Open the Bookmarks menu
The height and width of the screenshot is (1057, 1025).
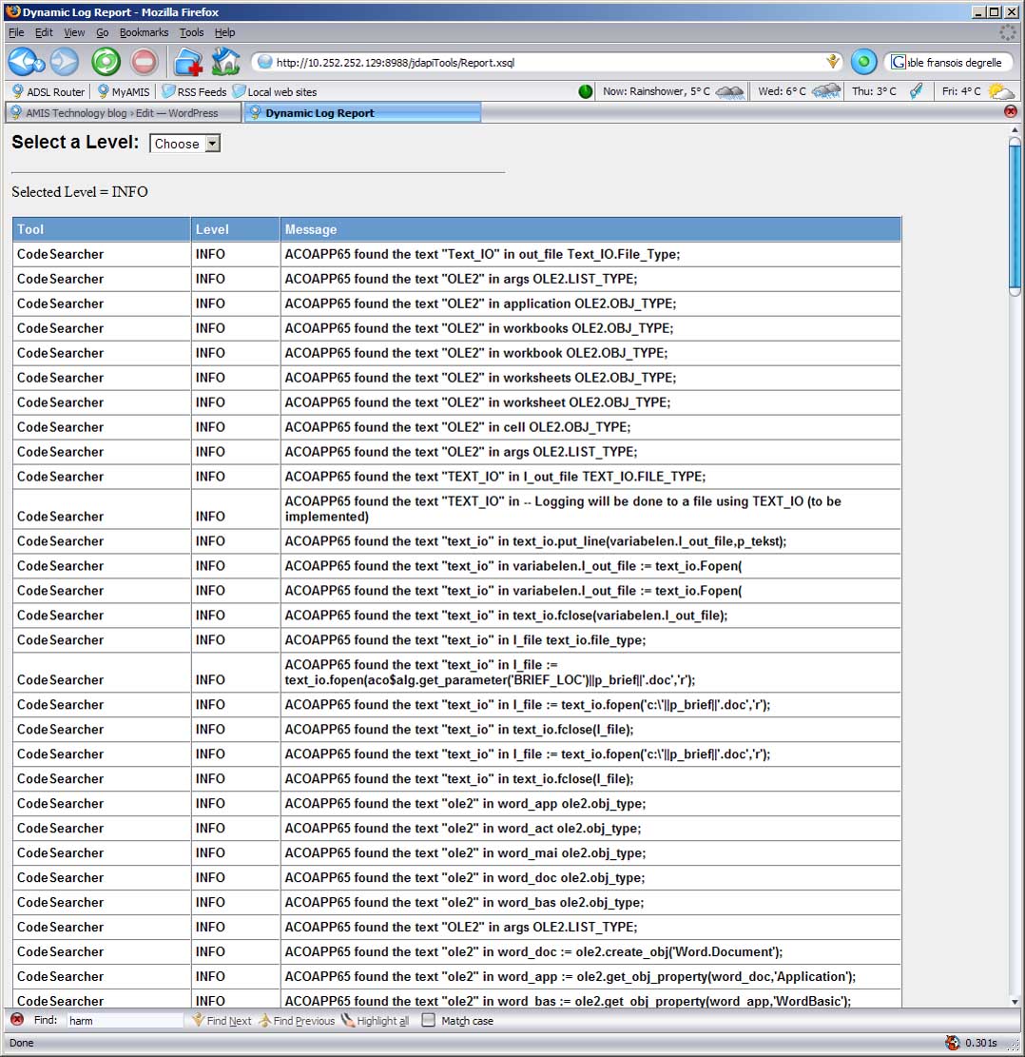144,32
